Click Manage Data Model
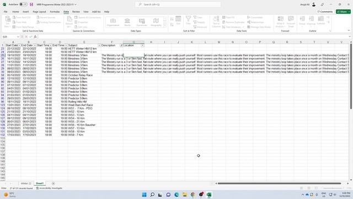Viewport: 353px width, 199px height. click(259, 27)
